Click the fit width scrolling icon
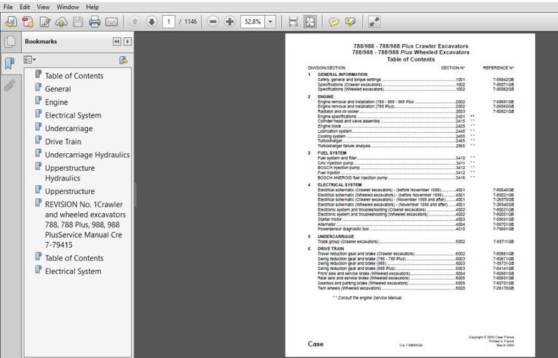558x358 pixels. point(293,22)
